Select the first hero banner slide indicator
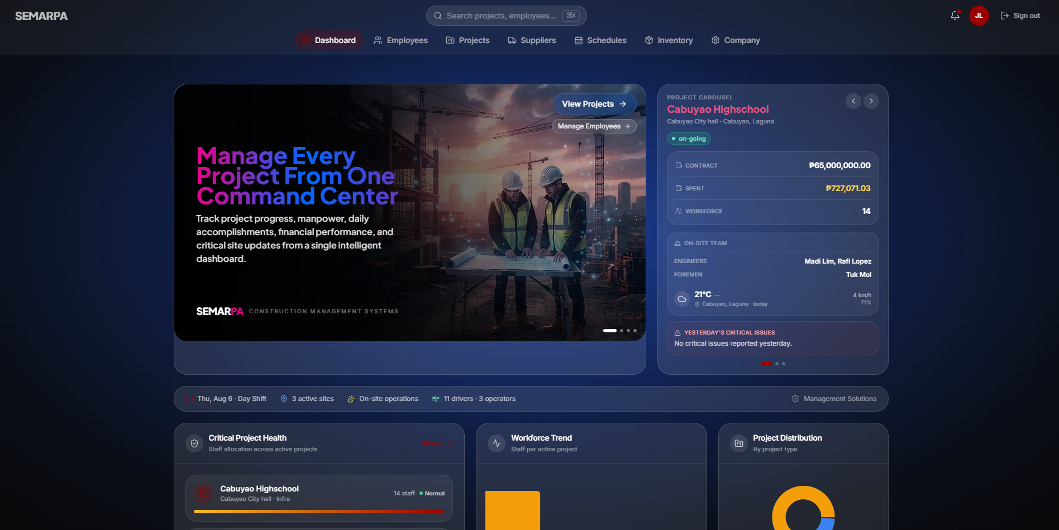The image size is (1059, 530). point(610,331)
